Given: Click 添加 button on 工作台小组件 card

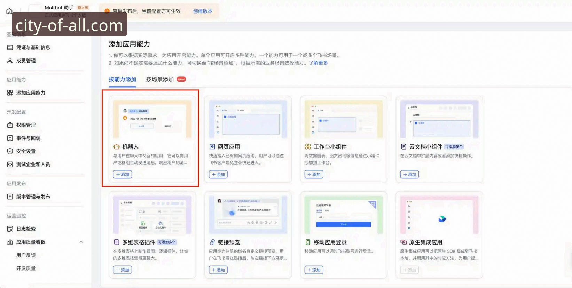Looking at the screenshot, I should (x=314, y=174).
